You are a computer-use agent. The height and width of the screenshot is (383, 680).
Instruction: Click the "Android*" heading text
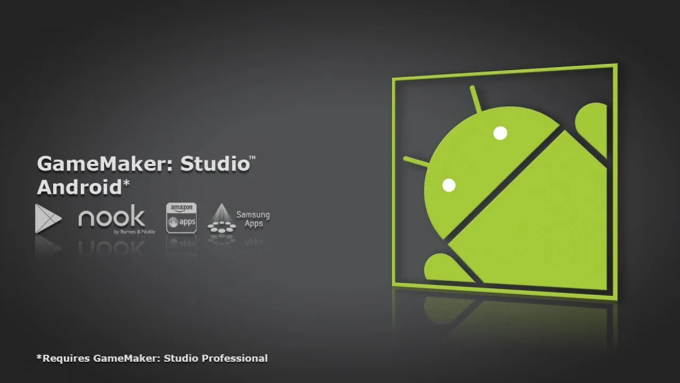click(x=83, y=187)
